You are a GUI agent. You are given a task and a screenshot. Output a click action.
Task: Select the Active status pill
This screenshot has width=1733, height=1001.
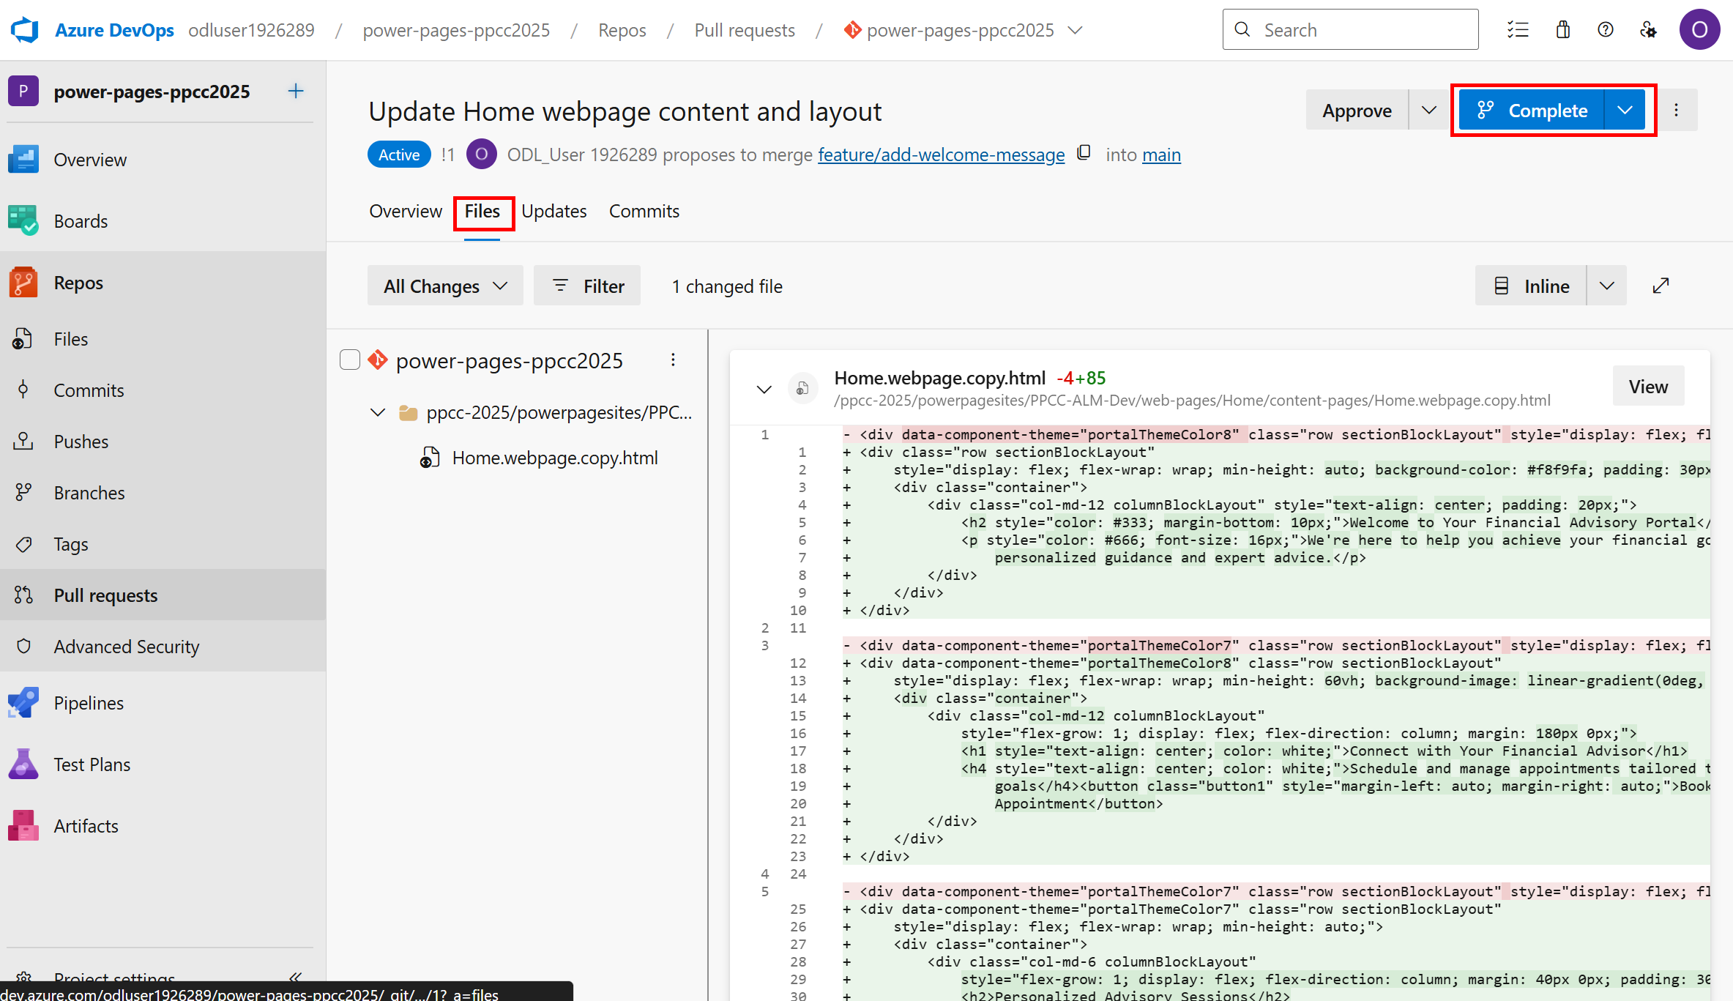pyautogui.click(x=398, y=154)
